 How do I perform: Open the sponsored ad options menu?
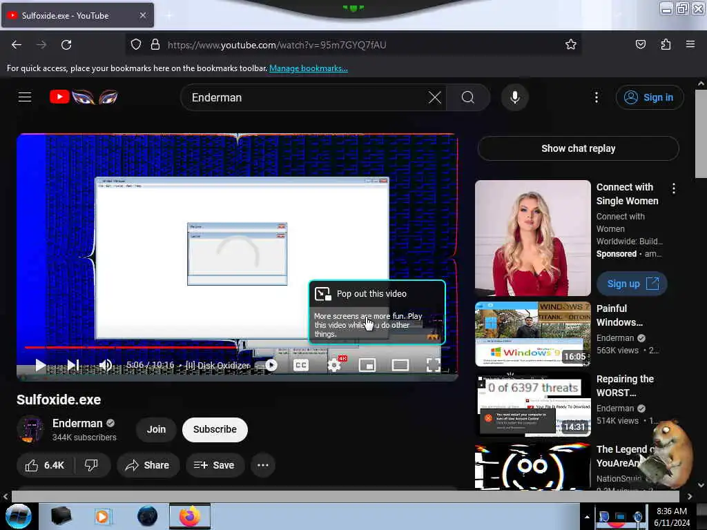673,188
